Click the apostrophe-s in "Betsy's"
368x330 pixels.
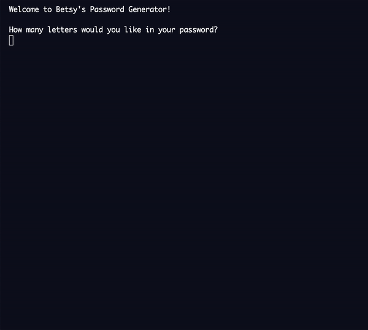[82, 9]
